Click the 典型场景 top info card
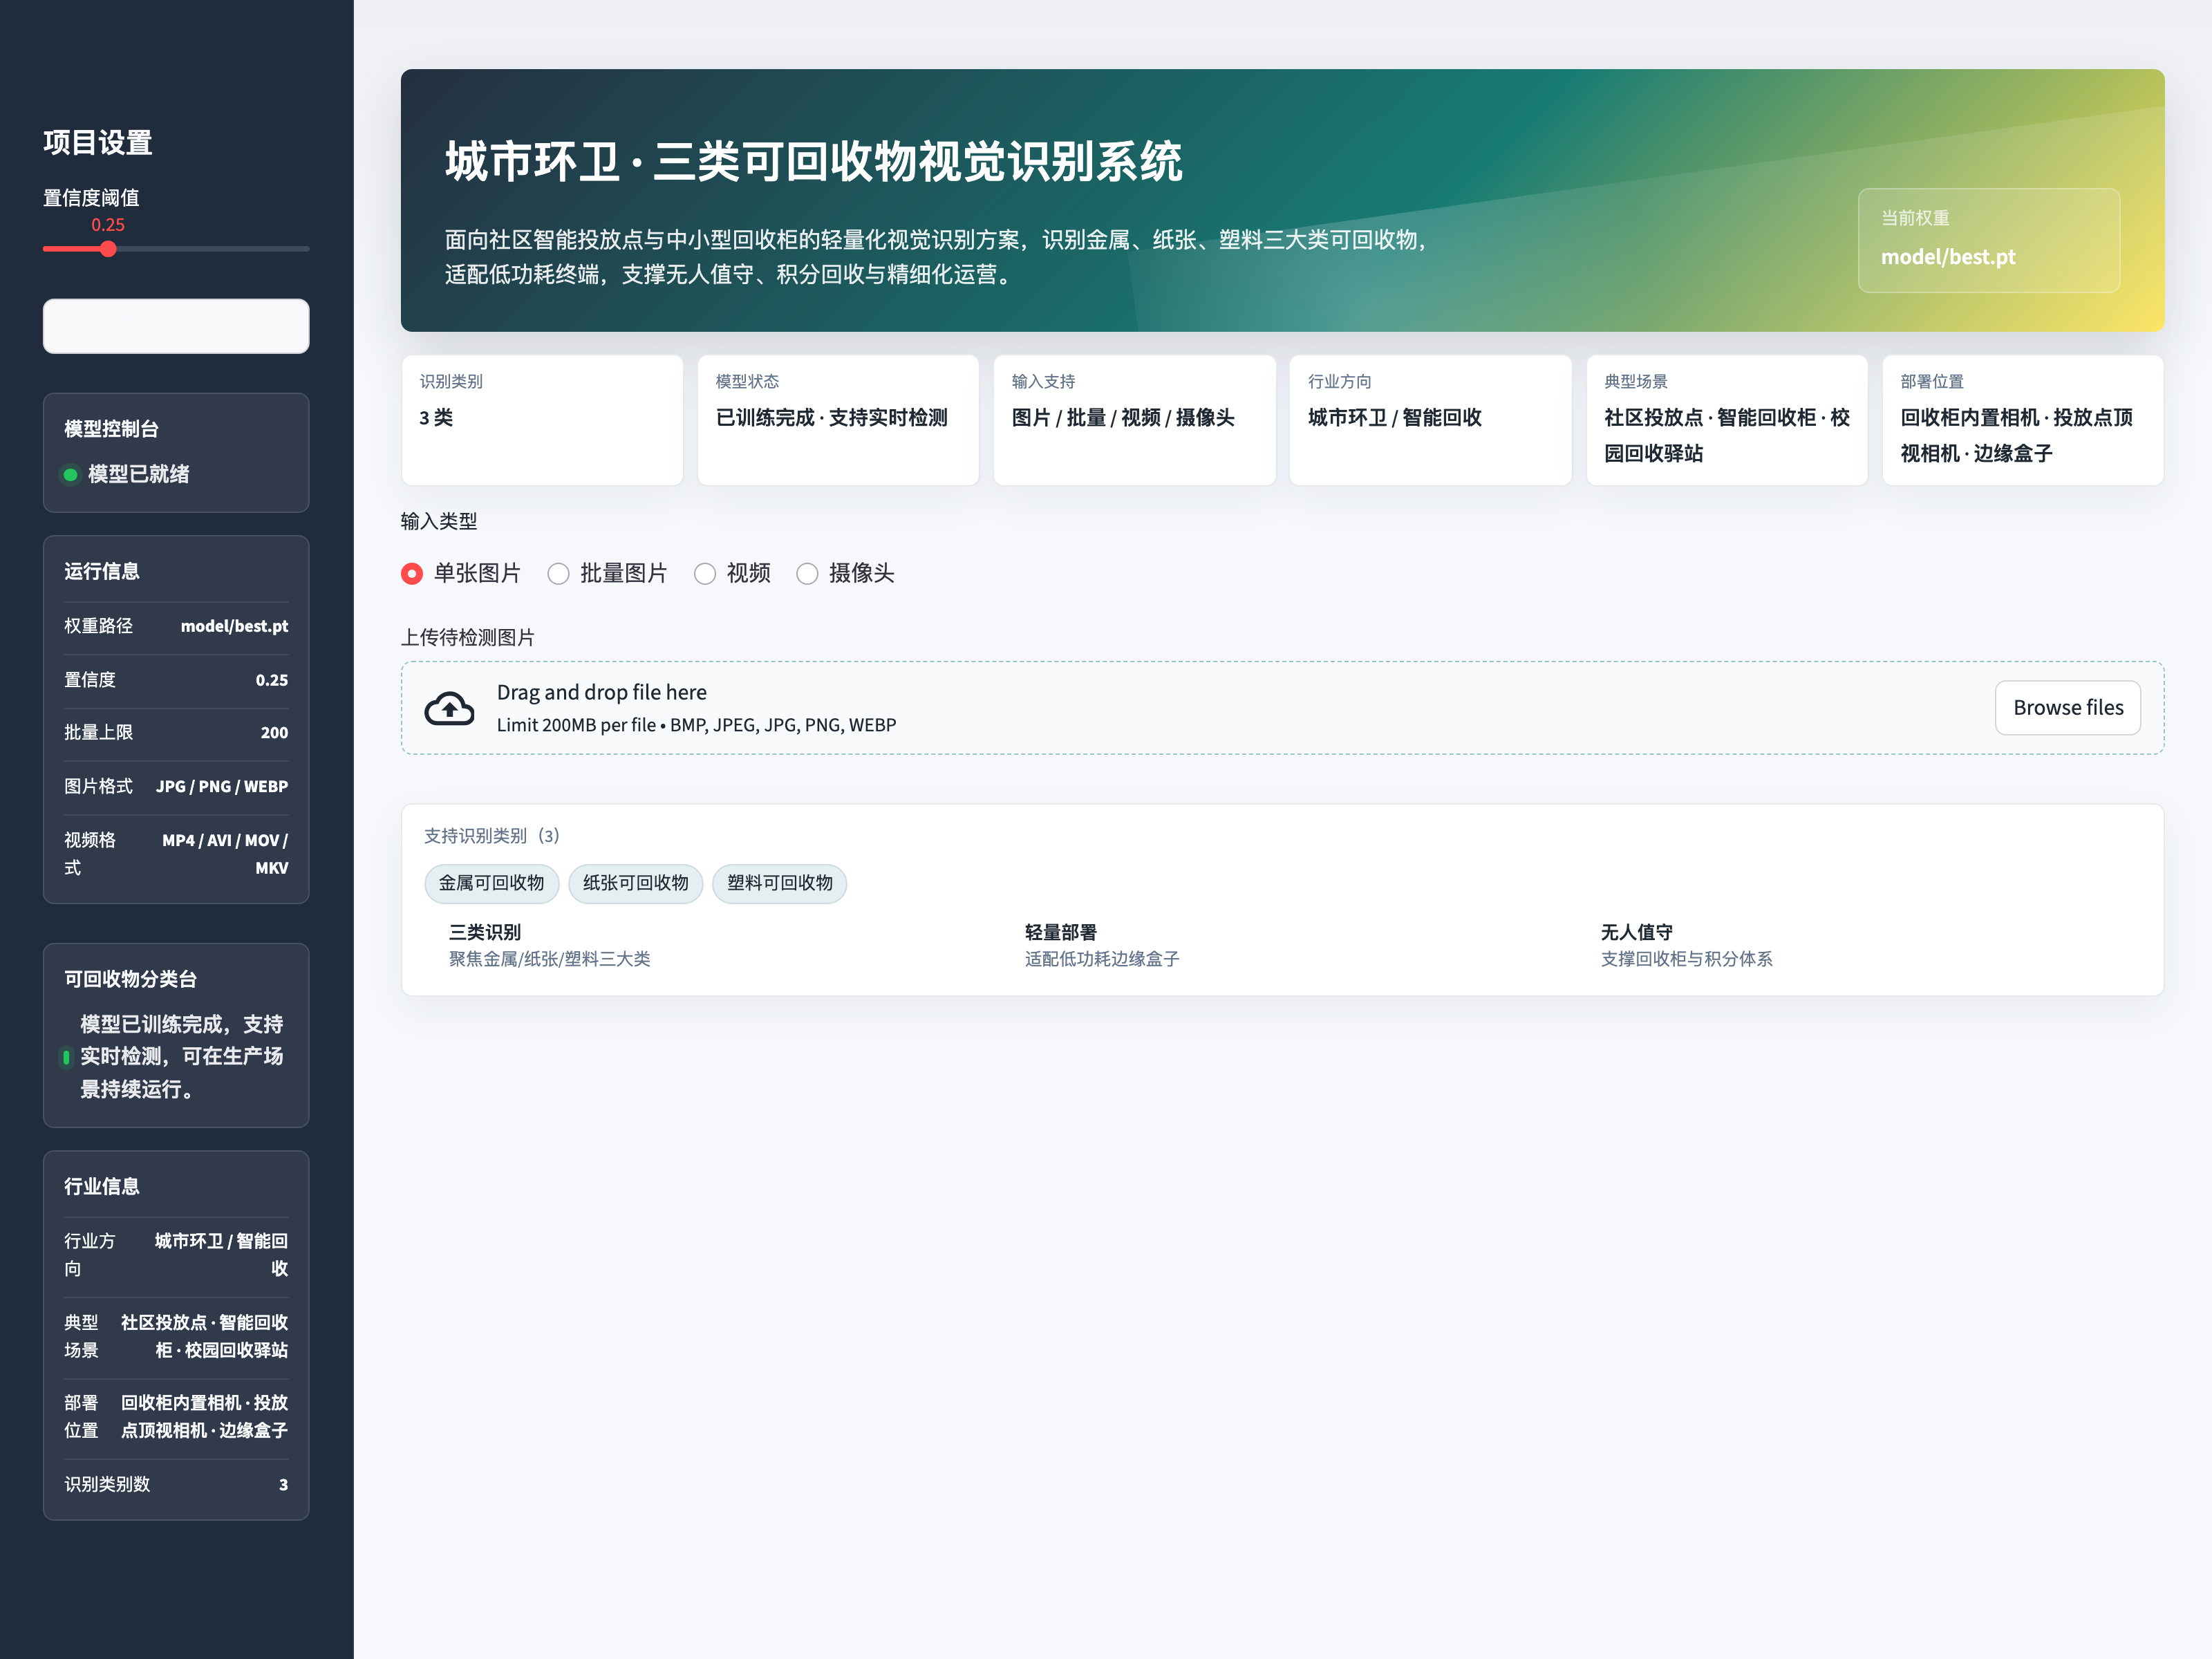This screenshot has height=1659, width=2212. [1726, 420]
